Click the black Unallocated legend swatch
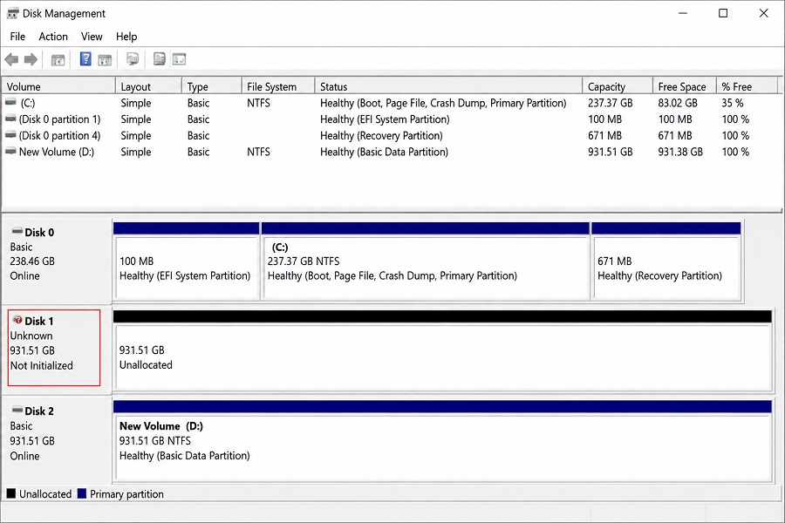The height and width of the screenshot is (523, 785). pyautogui.click(x=11, y=493)
